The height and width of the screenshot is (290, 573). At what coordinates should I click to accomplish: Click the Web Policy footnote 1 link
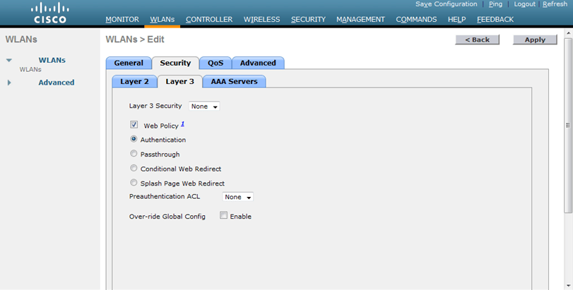(x=182, y=124)
